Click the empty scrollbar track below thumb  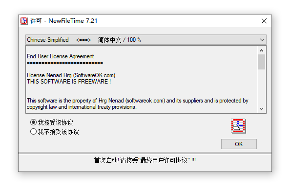[x=261, y=87]
